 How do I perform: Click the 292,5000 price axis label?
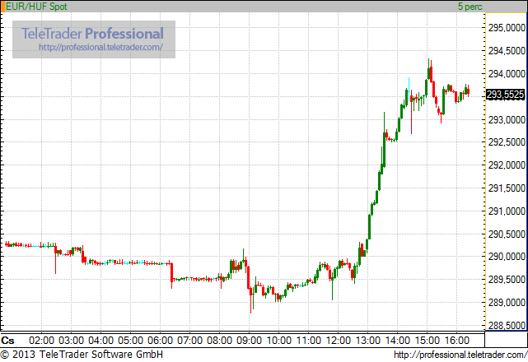pyautogui.click(x=507, y=142)
